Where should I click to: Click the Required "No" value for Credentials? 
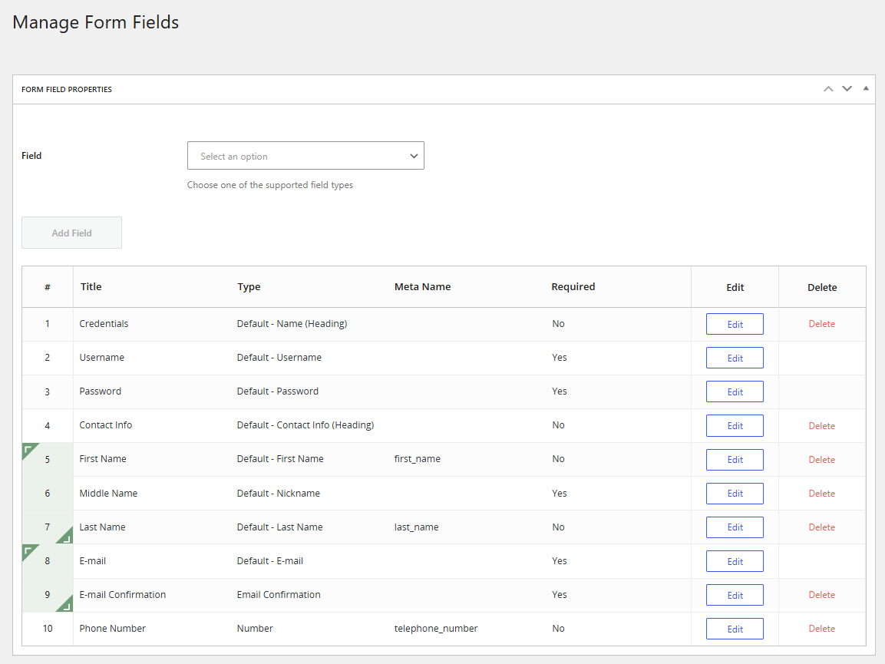(558, 323)
